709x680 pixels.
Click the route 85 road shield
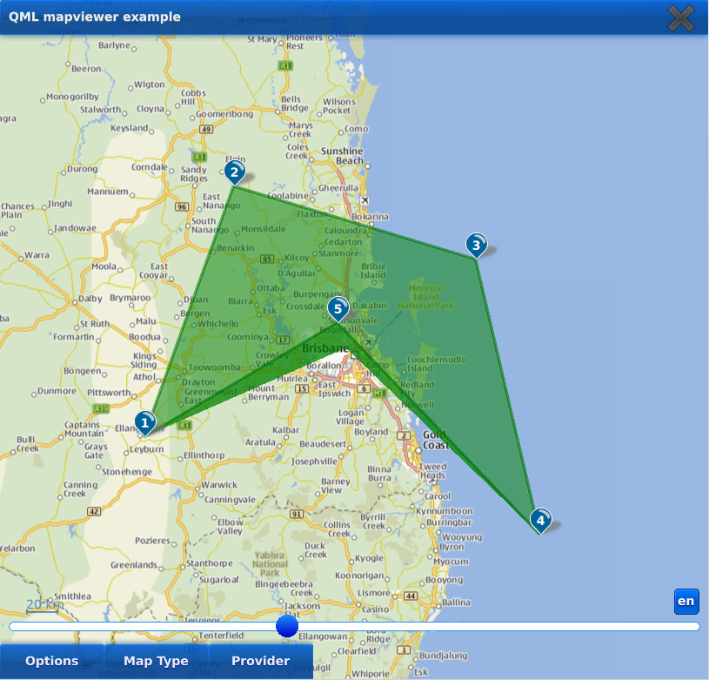tap(267, 259)
